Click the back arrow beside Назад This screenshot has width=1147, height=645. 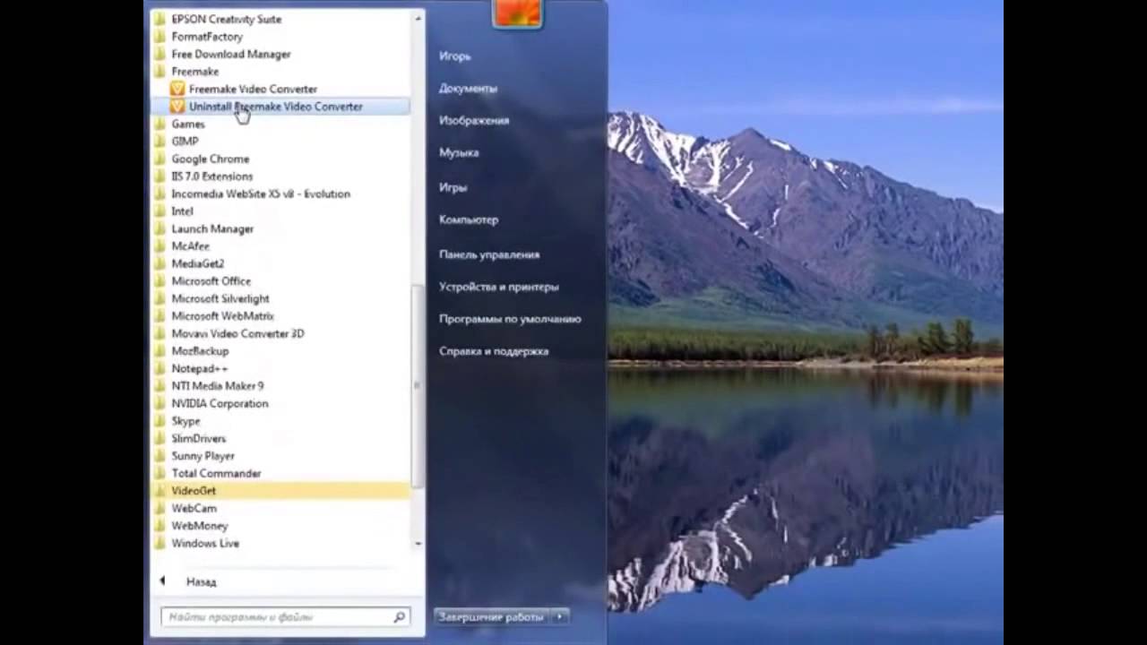[x=162, y=581]
